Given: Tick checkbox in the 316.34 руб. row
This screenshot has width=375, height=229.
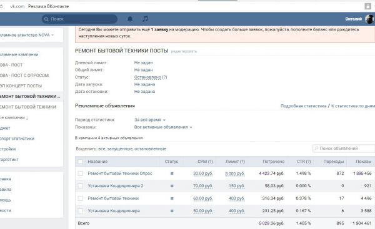Looking at the screenshot, I should coord(80,198).
